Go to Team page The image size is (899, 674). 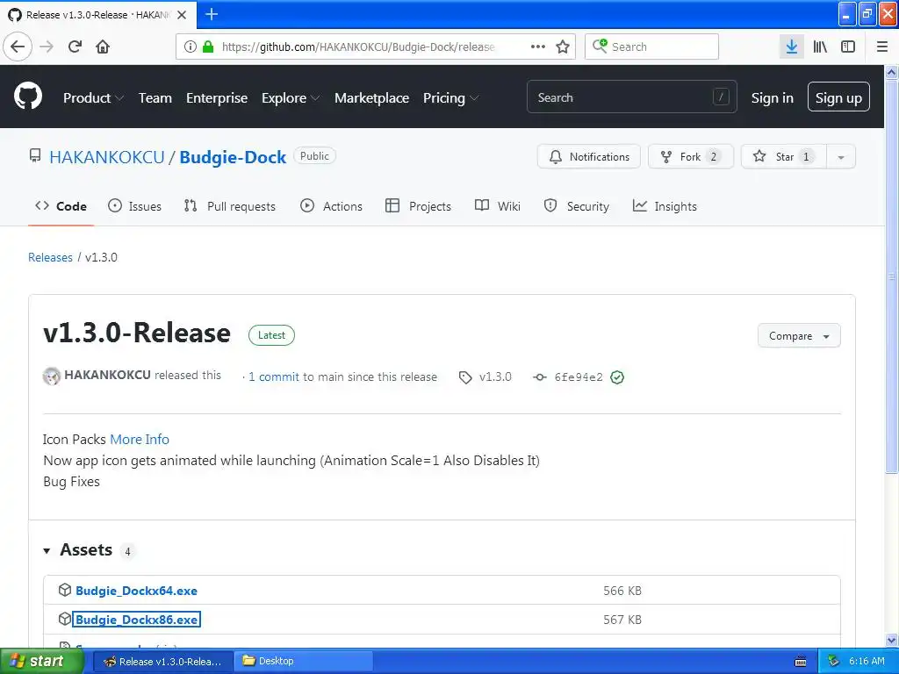click(x=155, y=98)
